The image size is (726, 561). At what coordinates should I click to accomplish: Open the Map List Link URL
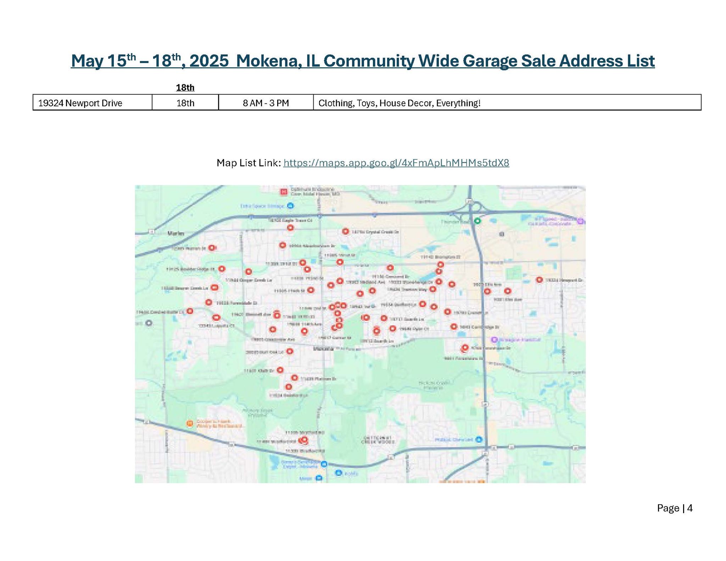point(396,163)
